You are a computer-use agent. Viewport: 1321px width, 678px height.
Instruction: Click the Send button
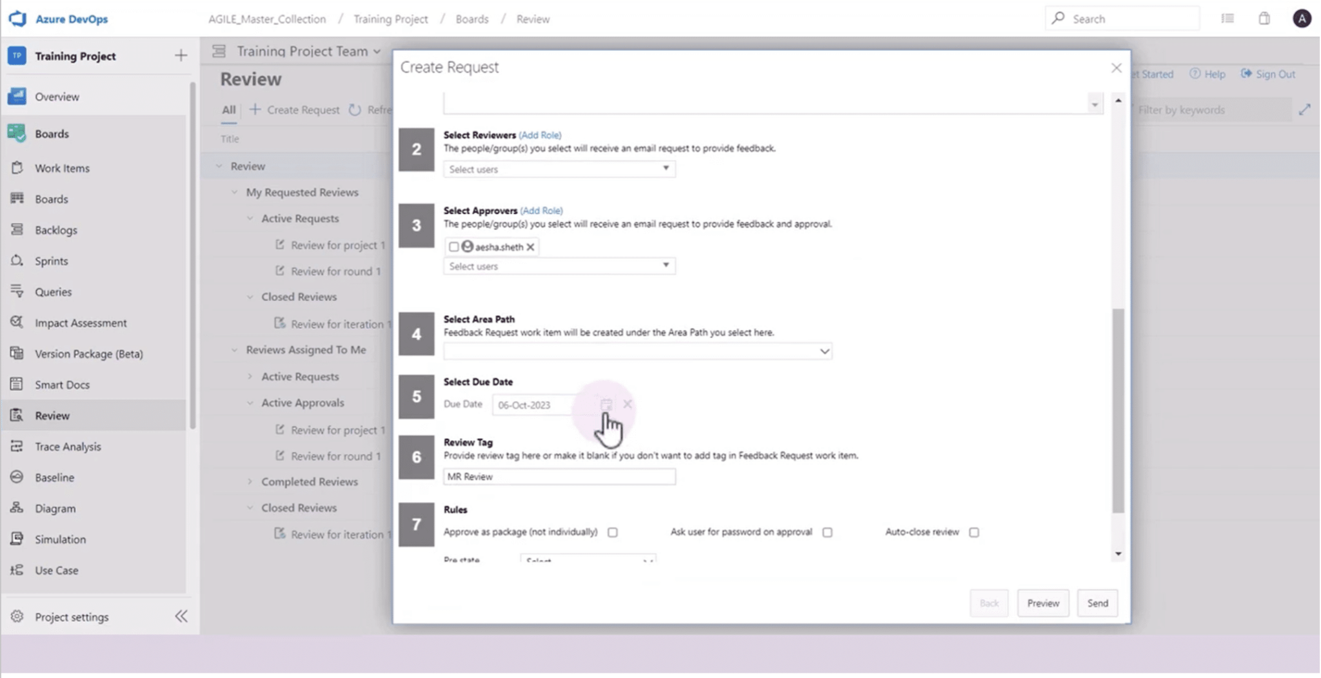1097,603
